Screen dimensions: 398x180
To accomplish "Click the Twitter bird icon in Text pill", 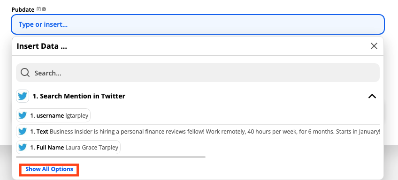I will [x=23, y=131].
